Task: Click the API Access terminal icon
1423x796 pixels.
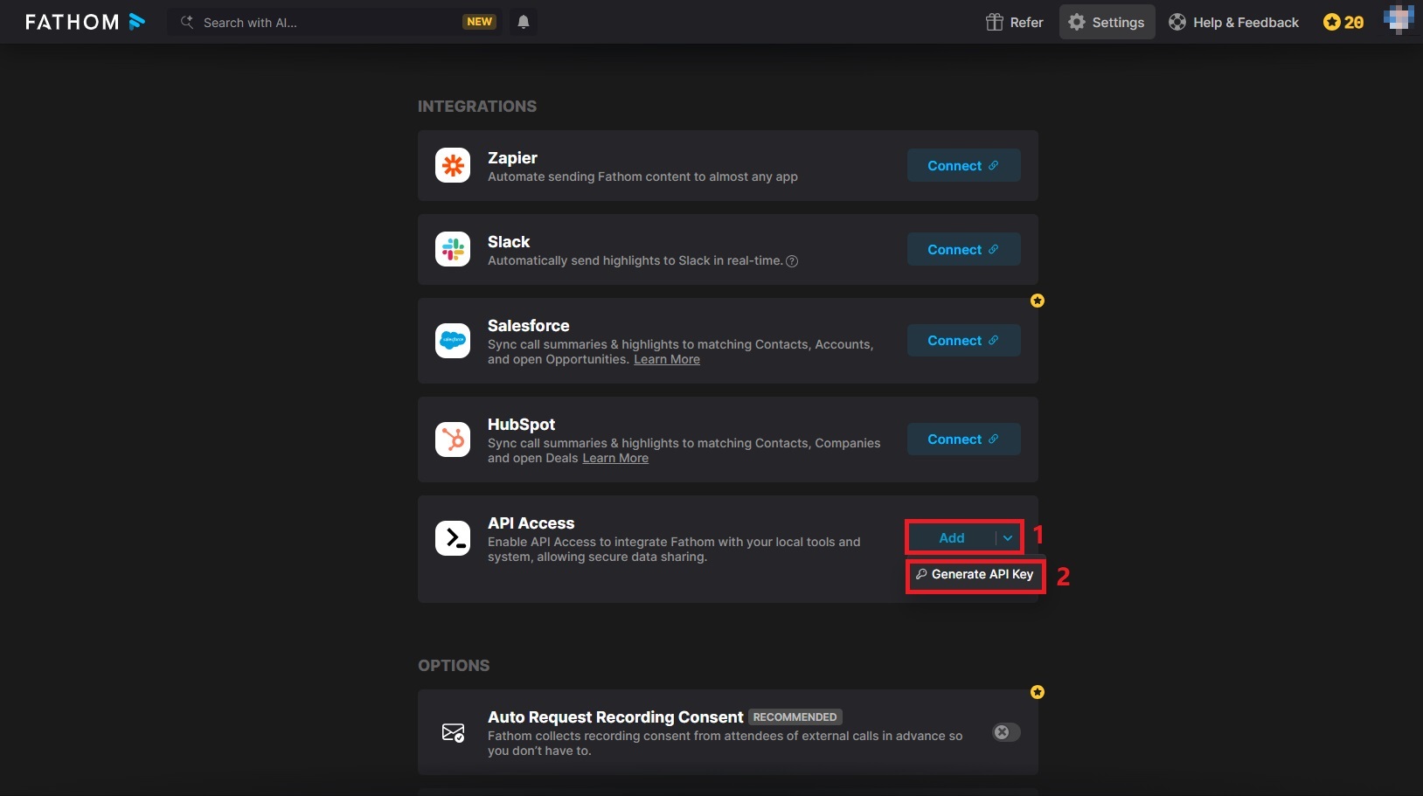Action: point(453,537)
